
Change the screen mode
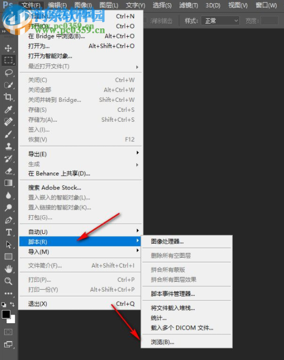pyautogui.click(x=8, y=344)
